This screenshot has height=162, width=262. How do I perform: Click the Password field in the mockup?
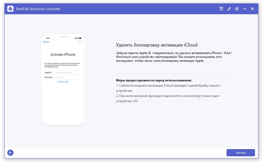[x=62, y=77]
